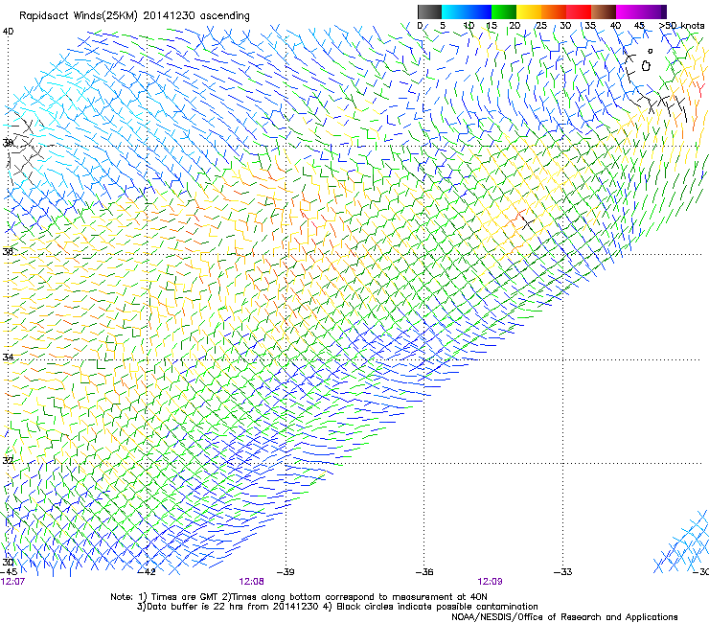Click the cyan-to-blue 5-15 knots legend swatch
The image size is (709, 623).
tap(467, 12)
